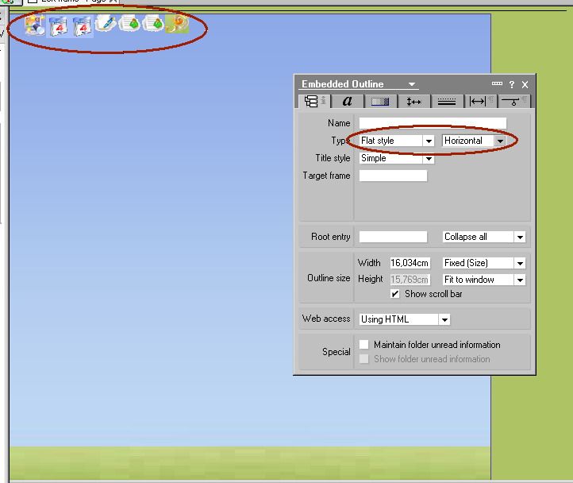Open the Embedded Outline title selector arrow

pos(412,84)
